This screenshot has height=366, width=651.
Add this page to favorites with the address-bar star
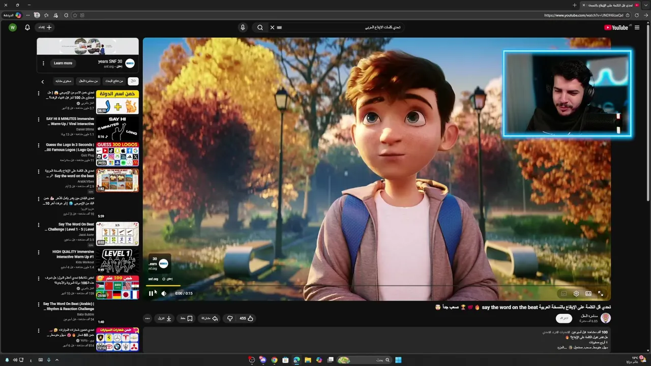[x=75, y=15]
